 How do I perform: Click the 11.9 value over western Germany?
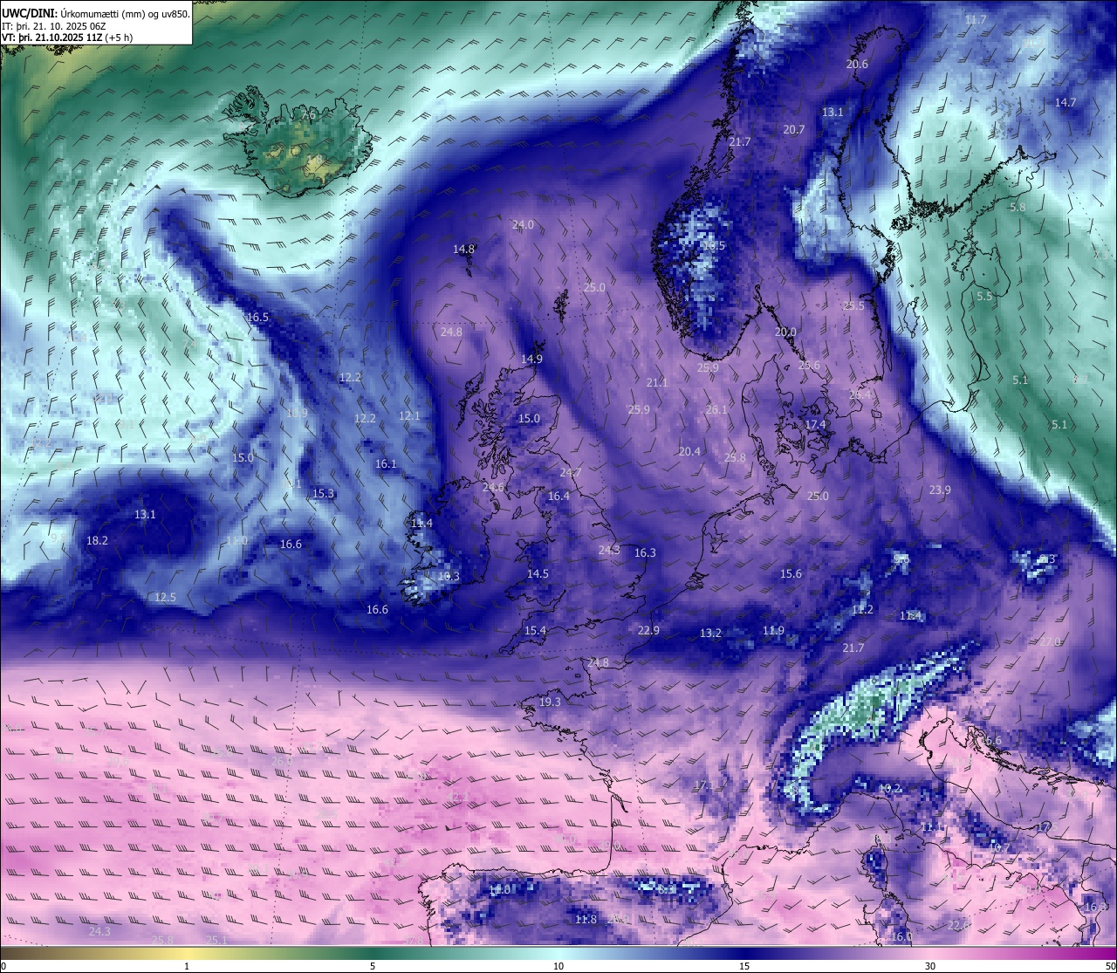773,630
